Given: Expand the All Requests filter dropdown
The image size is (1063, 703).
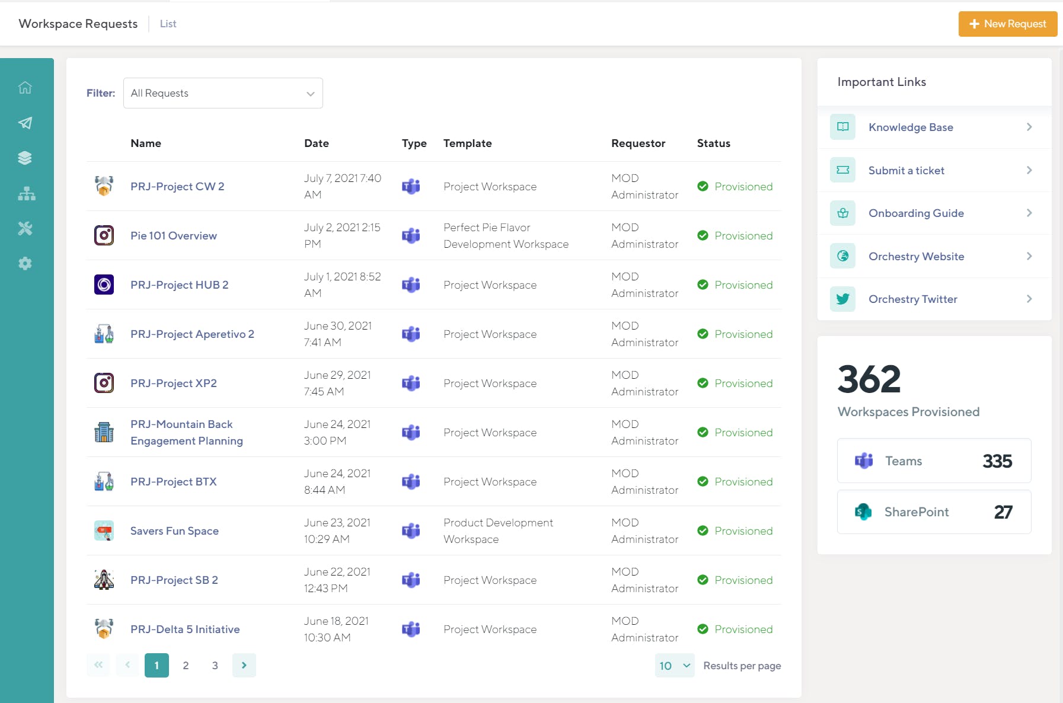Looking at the screenshot, I should (223, 93).
